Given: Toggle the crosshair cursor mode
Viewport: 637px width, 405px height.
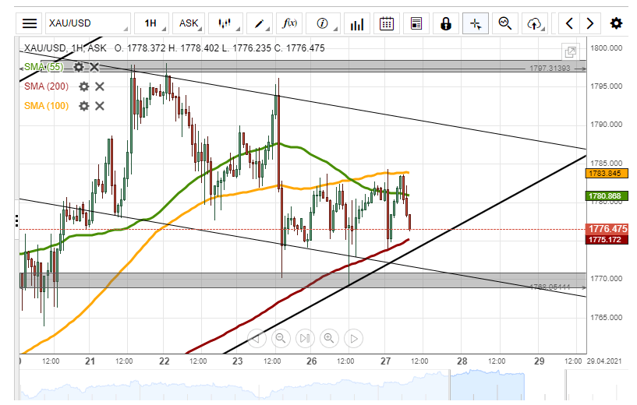Looking at the screenshot, I should pyautogui.click(x=475, y=23).
